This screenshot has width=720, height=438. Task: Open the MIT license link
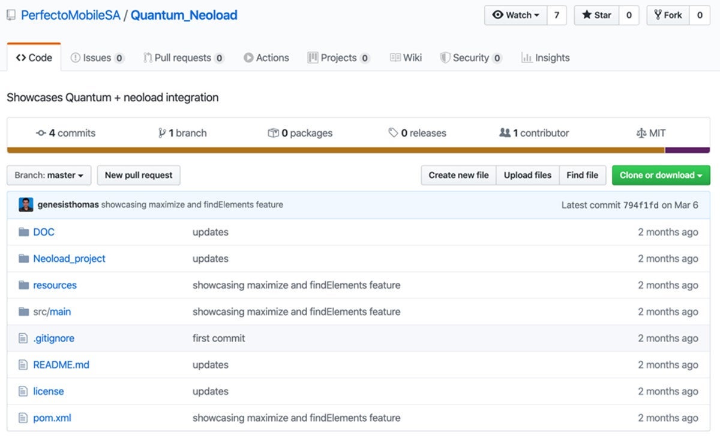(x=651, y=133)
